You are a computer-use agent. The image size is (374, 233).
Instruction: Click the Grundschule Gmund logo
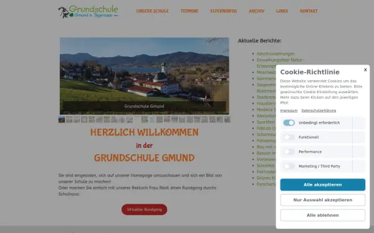coord(88,12)
